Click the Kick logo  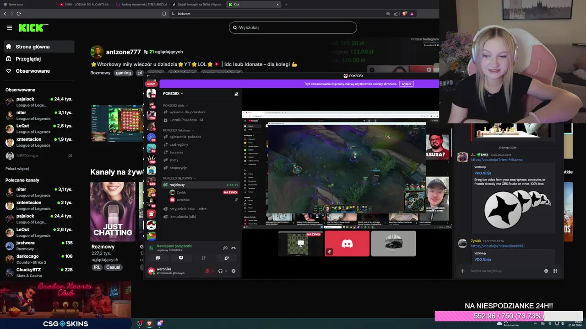click(33, 27)
